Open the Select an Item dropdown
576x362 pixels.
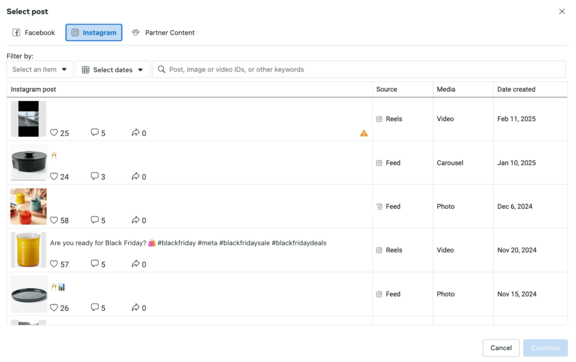(x=40, y=69)
